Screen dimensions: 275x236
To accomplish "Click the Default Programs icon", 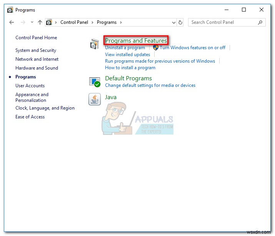I will click(x=95, y=82).
